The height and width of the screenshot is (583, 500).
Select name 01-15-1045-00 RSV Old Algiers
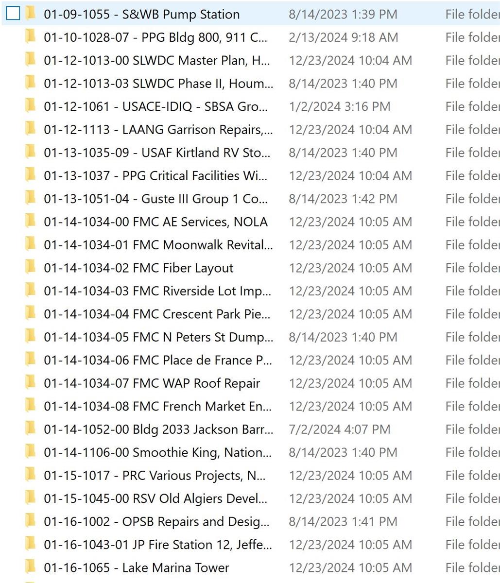(x=156, y=499)
